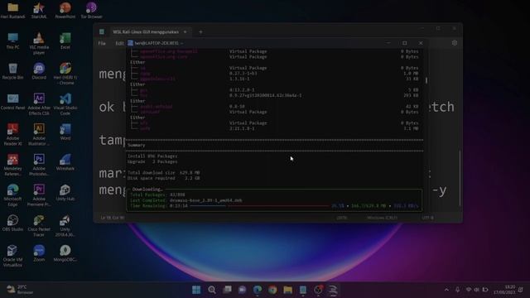Open File Explorer from taskbar

[x=287, y=290]
